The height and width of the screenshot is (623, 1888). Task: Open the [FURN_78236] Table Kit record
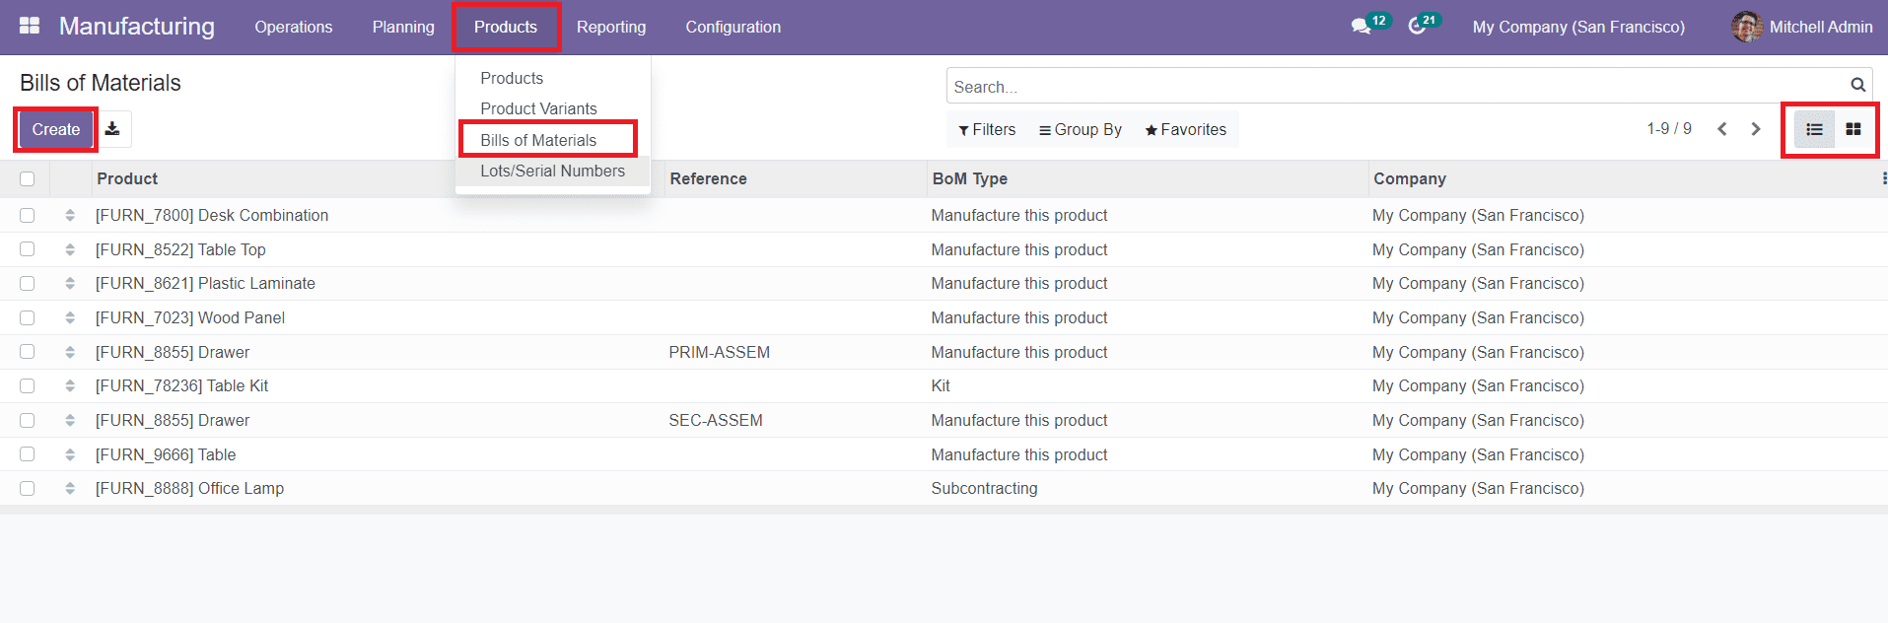coord(181,385)
